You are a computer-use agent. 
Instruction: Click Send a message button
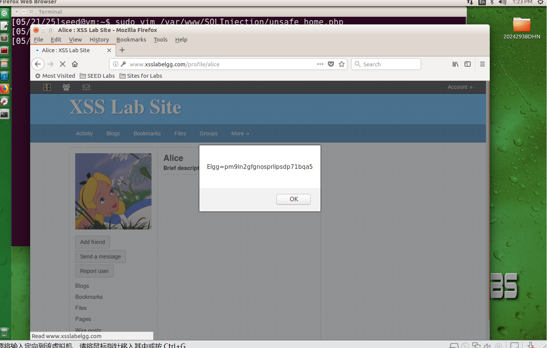[100, 257]
